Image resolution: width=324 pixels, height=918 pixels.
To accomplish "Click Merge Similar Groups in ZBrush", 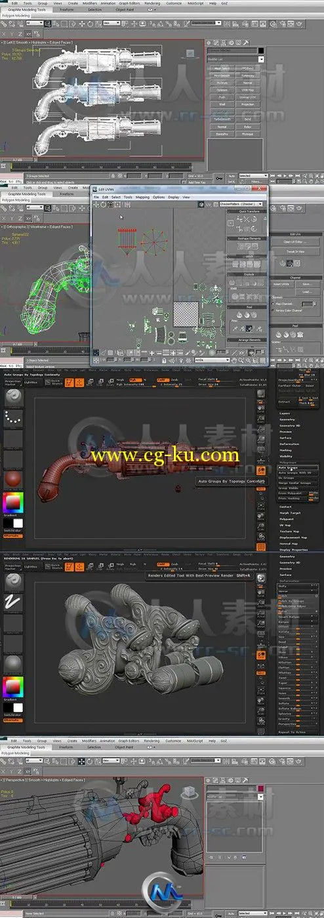I will point(298,483).
